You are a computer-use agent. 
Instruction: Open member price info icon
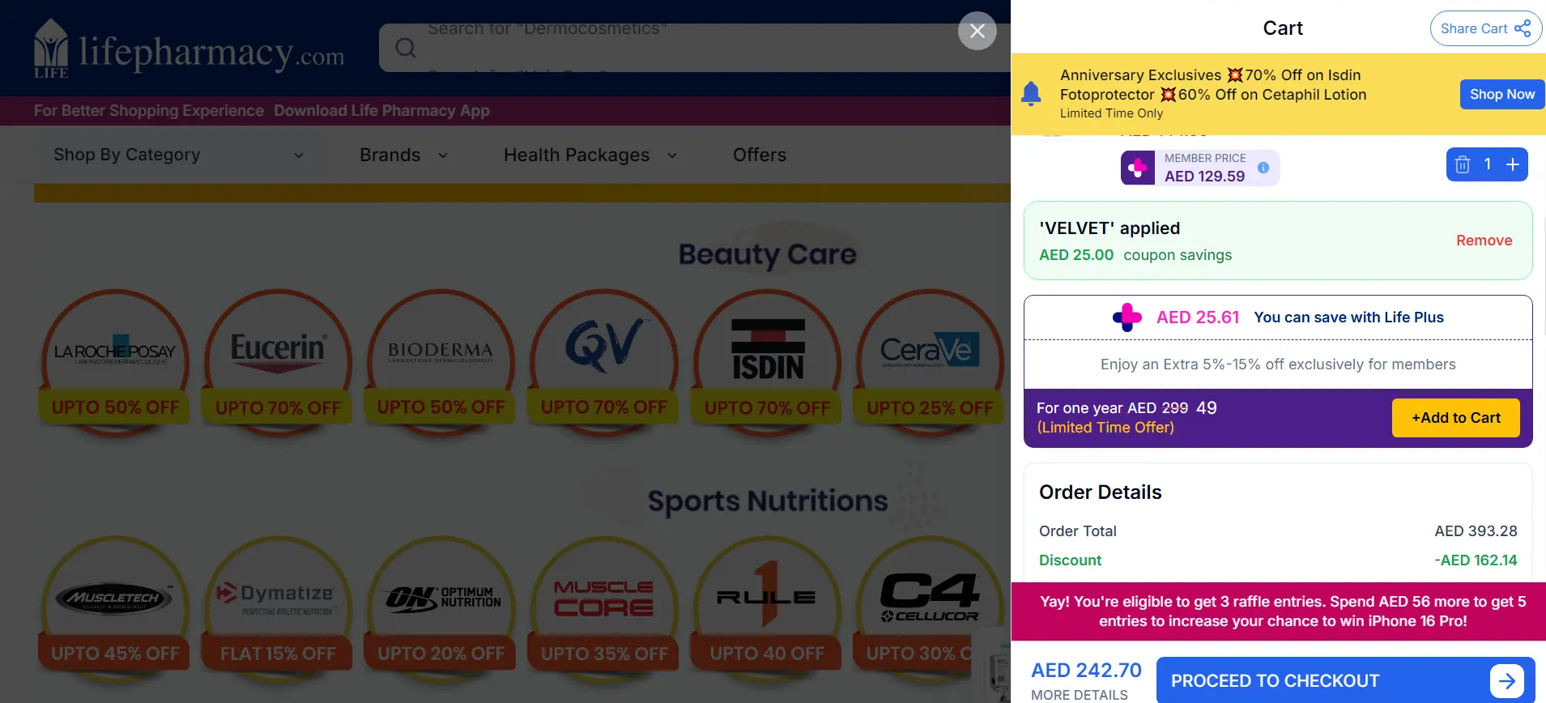pyautogui.click(x=1263, y=168)
